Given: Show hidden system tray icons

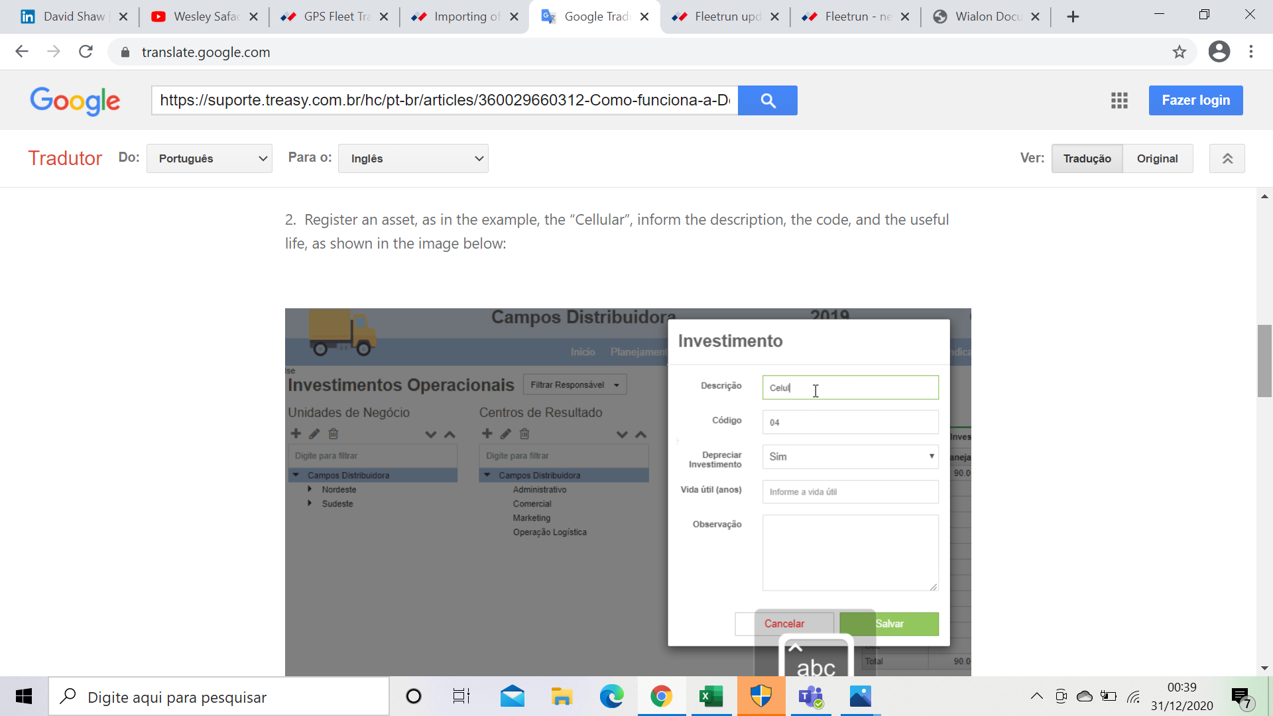Looking at the screenshot, I should pos(1036,696).
